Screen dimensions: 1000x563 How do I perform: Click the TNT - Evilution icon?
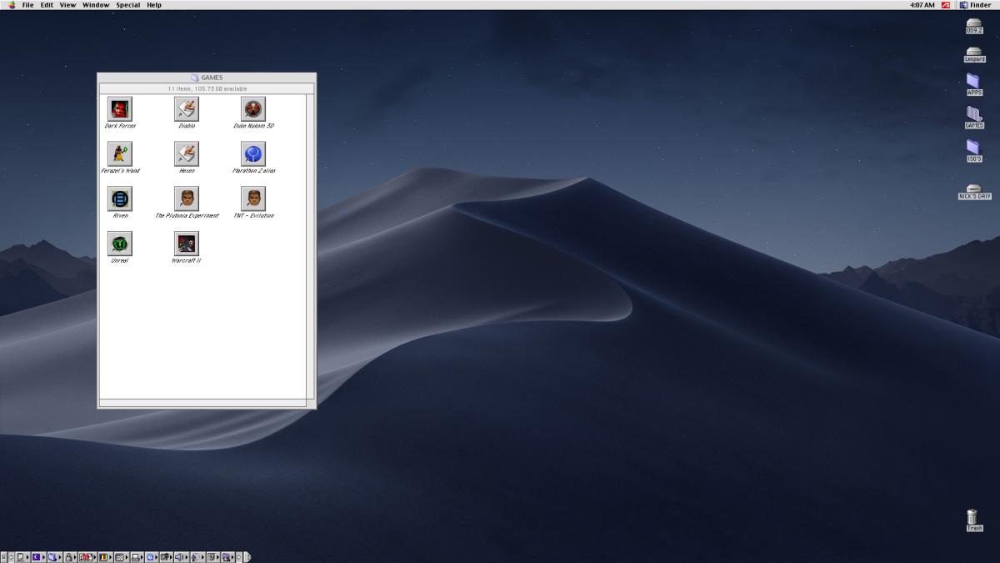pos(253,199)
